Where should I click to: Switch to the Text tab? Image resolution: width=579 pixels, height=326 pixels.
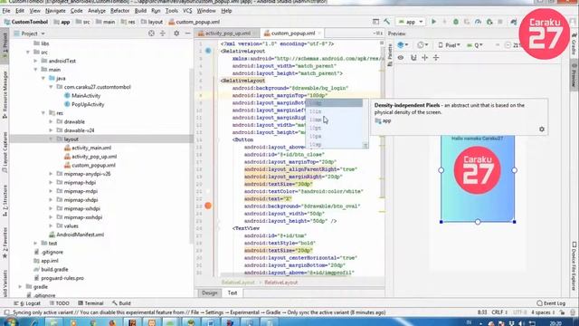point(233,292)
